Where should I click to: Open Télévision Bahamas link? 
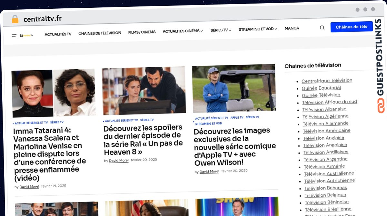pos(326,188)
